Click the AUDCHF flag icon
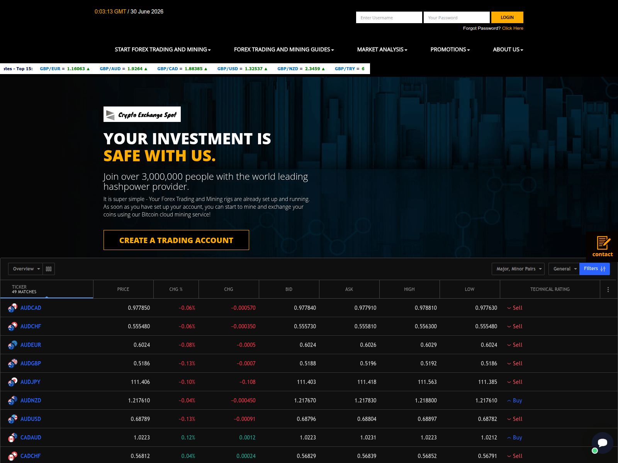The width and height of the screenshot is (618, 463). coord(13,326)
